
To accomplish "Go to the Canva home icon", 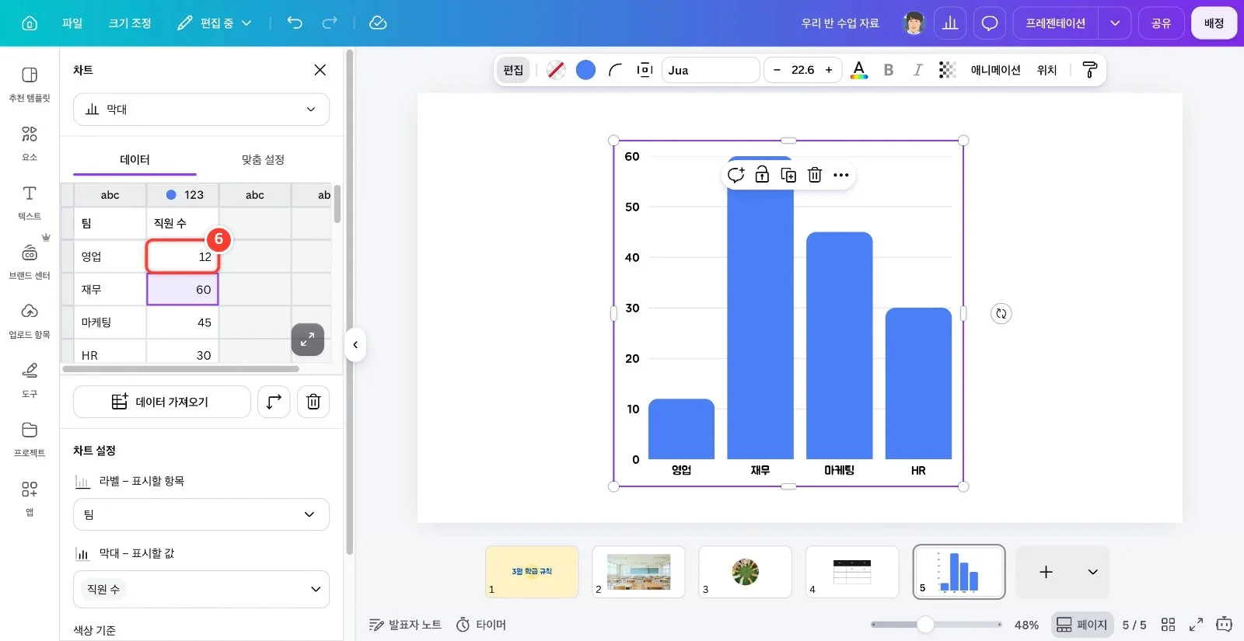I will tap(30, 23).
